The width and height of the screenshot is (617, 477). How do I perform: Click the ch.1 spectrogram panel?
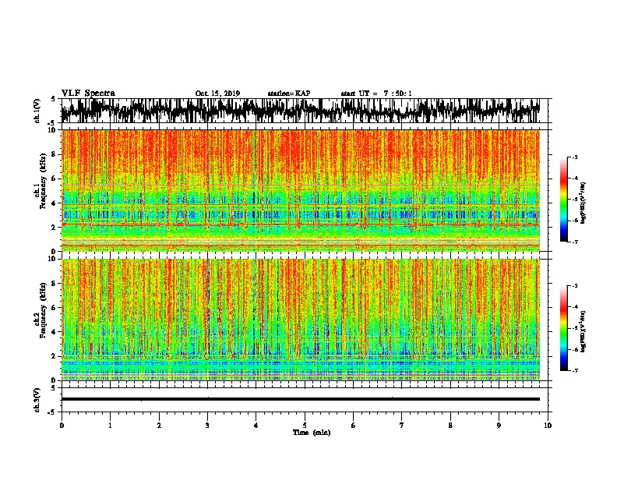click(x=301, y=190)
